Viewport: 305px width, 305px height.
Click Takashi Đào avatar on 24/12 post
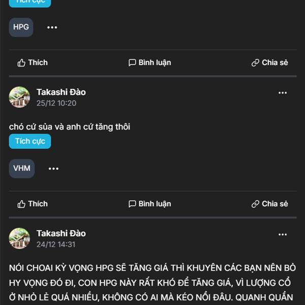[19, 238]
